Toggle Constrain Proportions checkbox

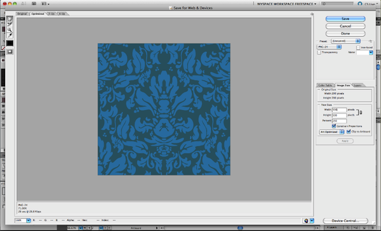[334, 126]
